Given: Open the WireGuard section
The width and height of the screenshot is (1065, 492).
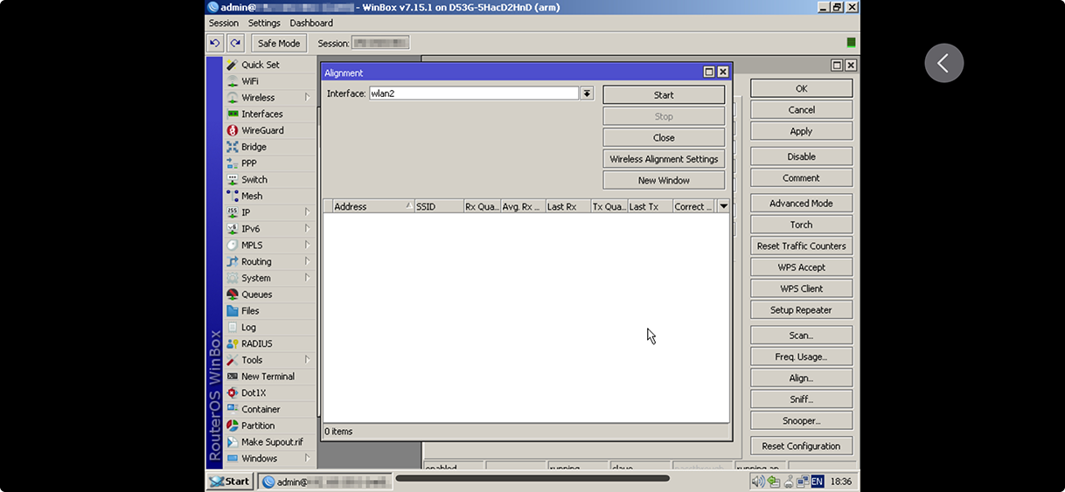Looking at the screenshot, I should click(262, 130).
